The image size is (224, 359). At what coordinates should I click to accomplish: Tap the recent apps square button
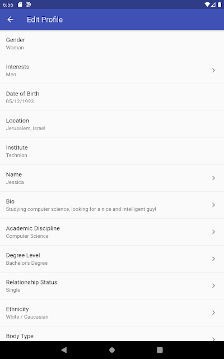coord(160,350)
